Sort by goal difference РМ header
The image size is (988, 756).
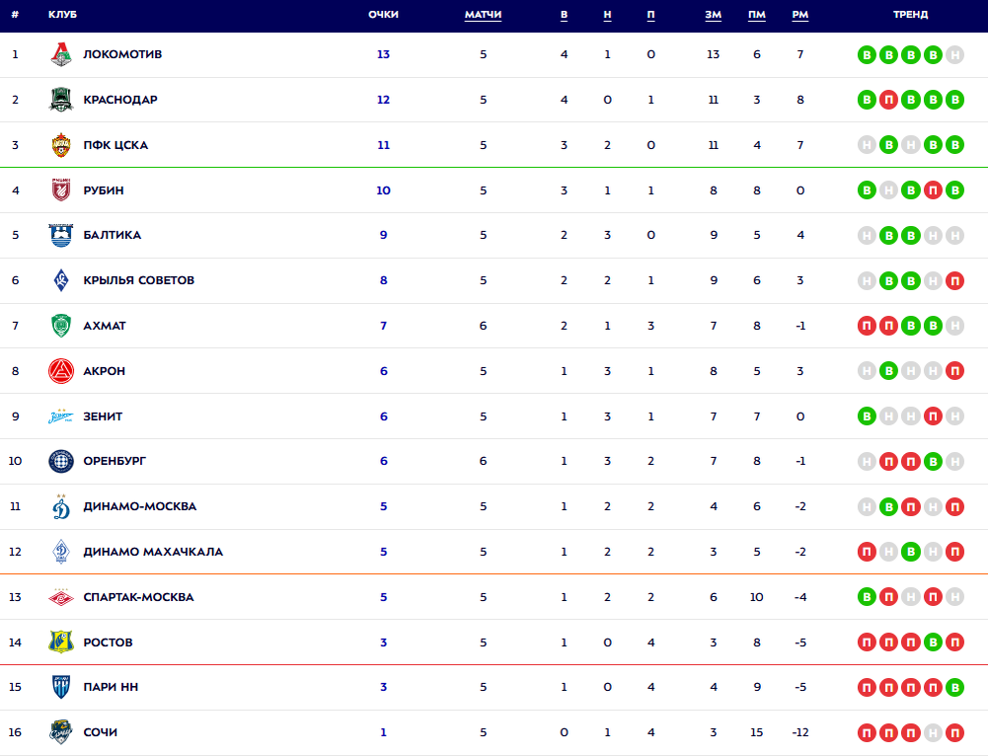(800, 15)
